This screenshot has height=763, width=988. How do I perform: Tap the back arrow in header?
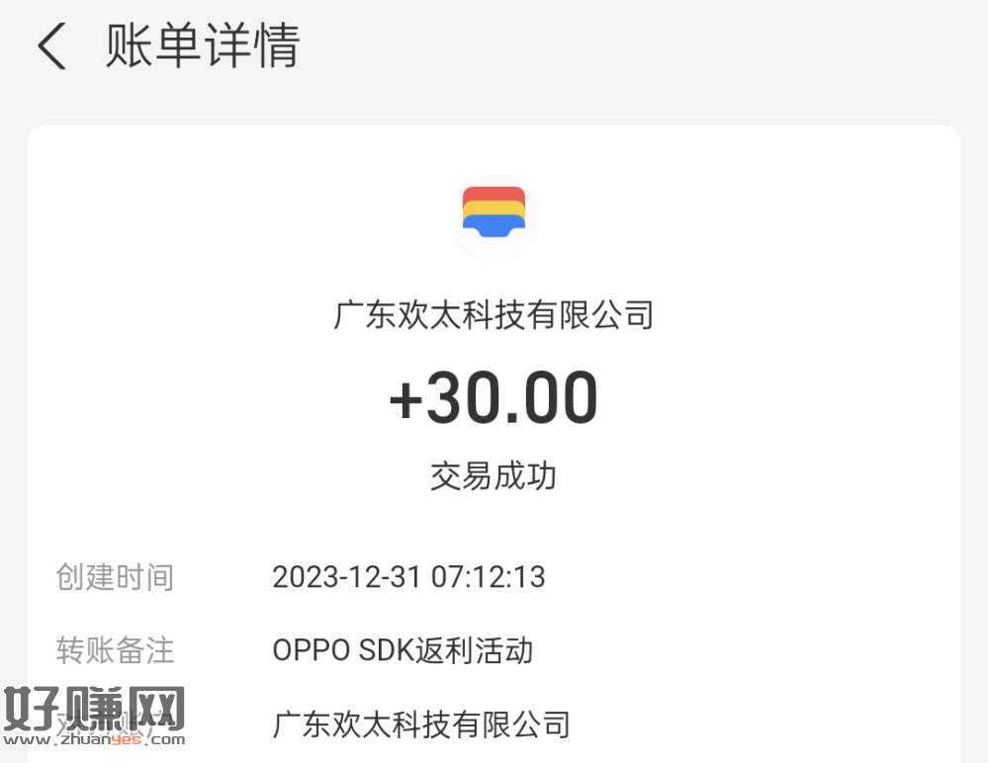(x=51, y=46)
